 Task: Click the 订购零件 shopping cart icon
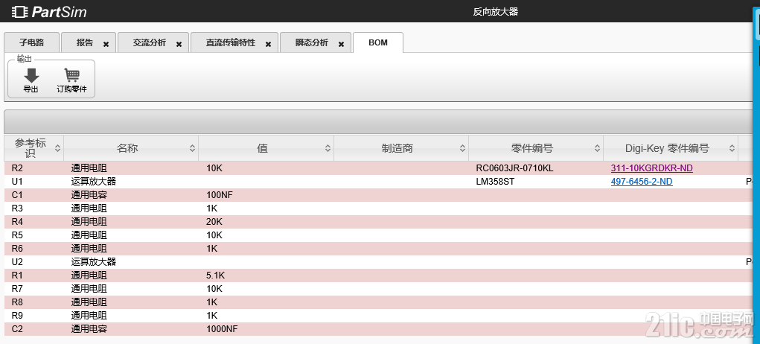coord(71,75)
